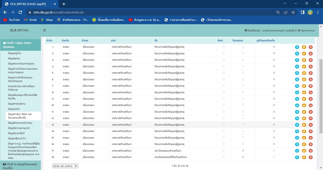Toggle the hamburger sidebar menu icon
This screenshot has height=170, width=323.
[x=44, y=30]
